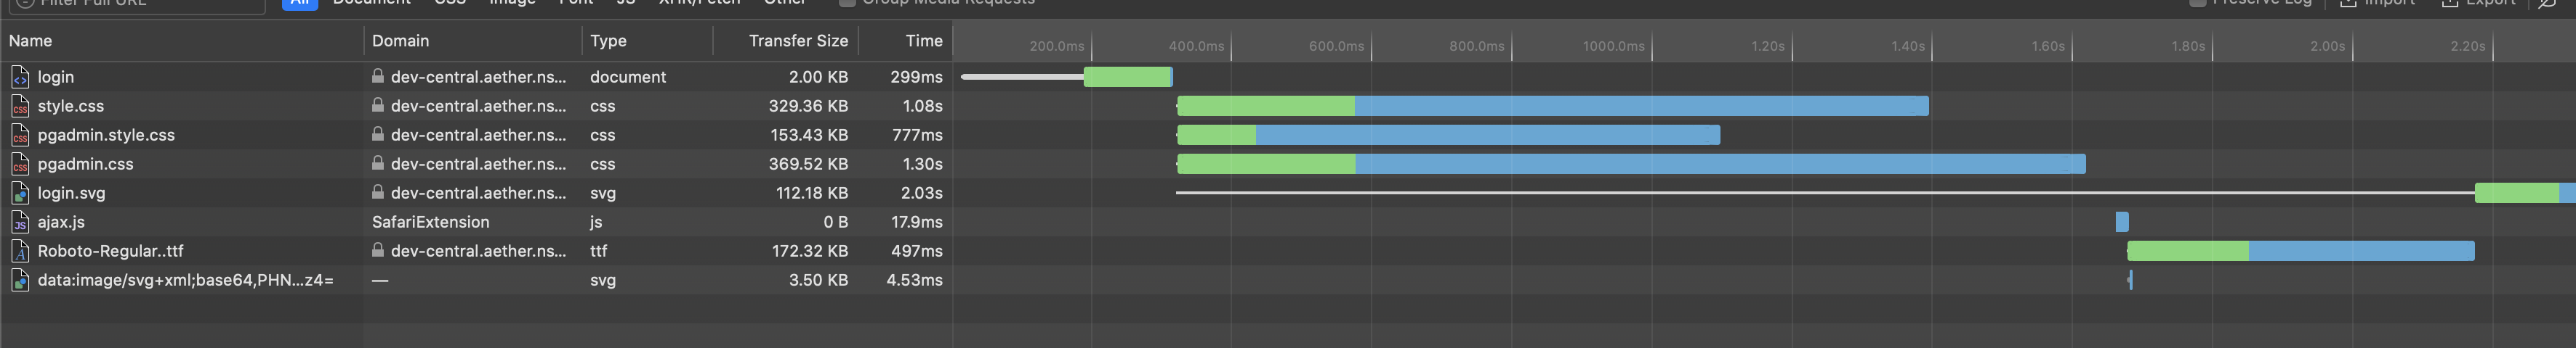Click the Roboto-Regular font file icon
Screen dimensions: 2576x348
[20, 252]
